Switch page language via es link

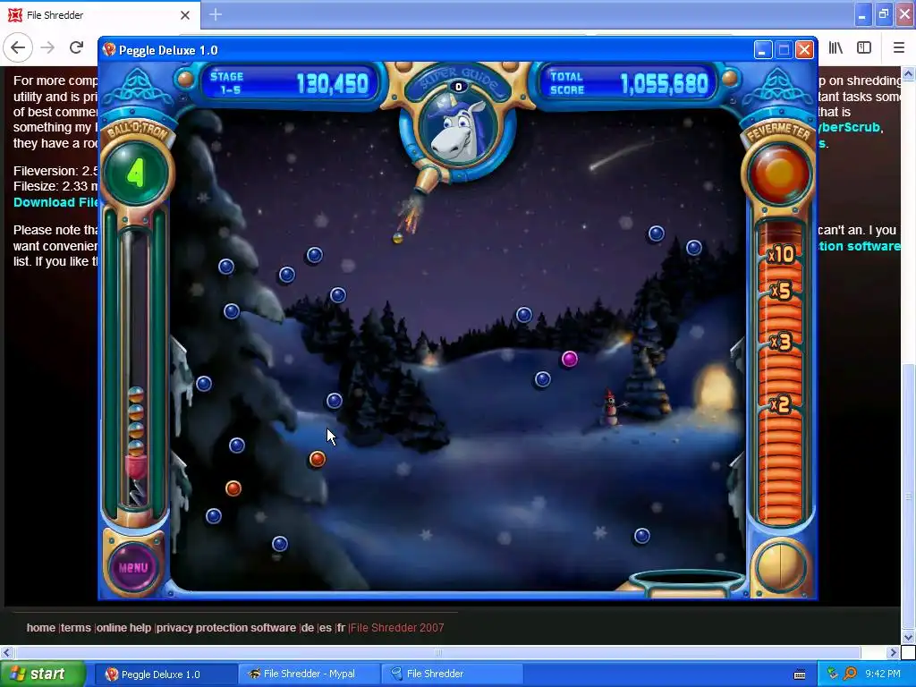click(326, 627)
